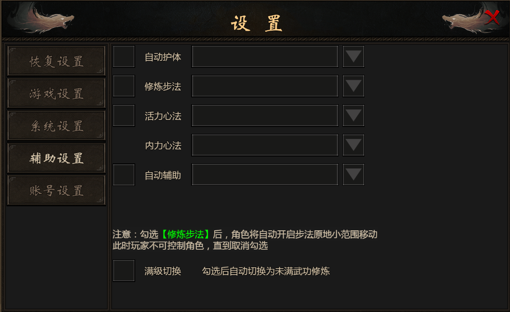This screenshot has width=510, height=312.
Task: Enable the 满级切换 checkbox
Action: 124,270
